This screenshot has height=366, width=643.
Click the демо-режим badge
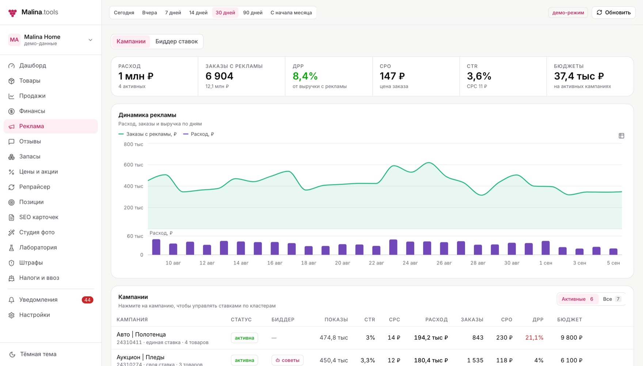(568, 12)
